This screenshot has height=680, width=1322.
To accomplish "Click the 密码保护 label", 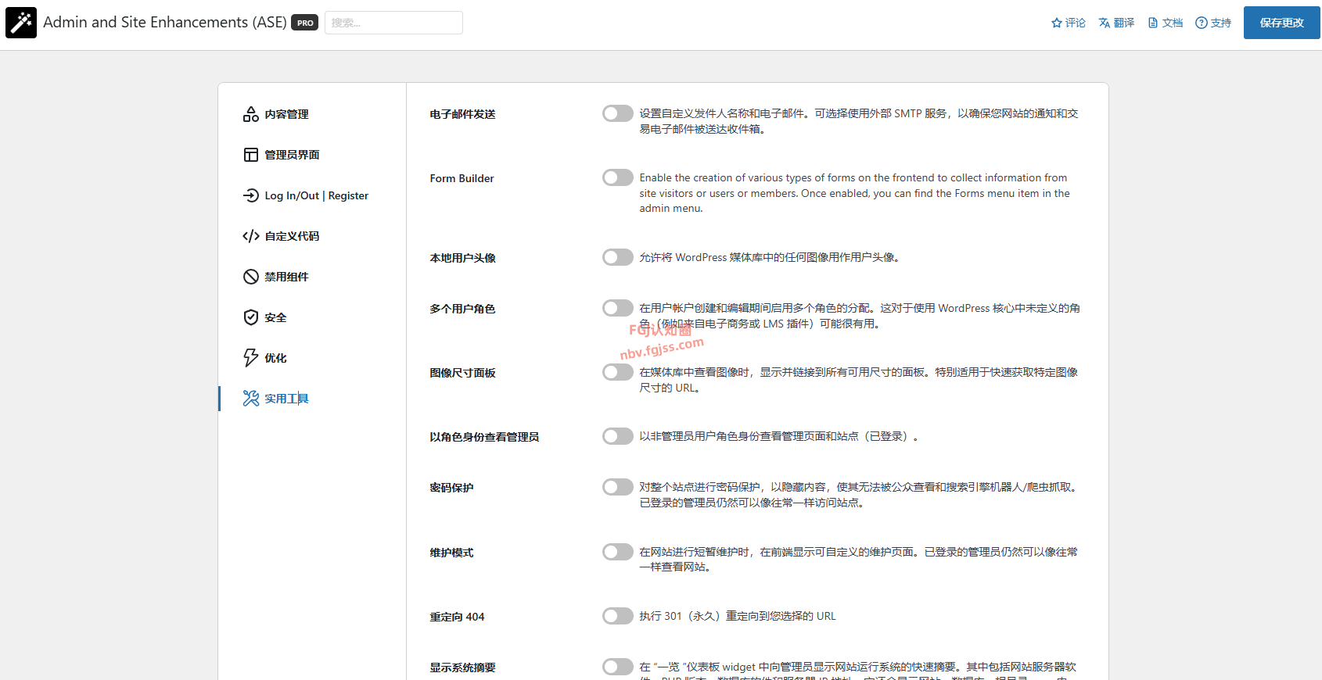I will (451, 488).
